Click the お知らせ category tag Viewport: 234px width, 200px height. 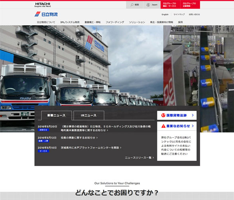[43, 130]
